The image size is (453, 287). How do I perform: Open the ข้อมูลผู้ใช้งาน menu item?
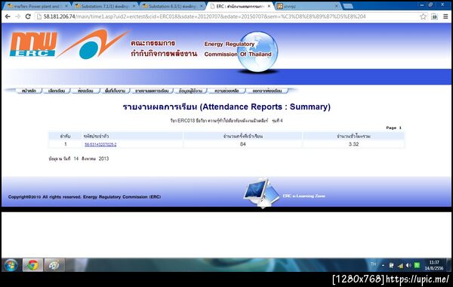coord(190,91)
